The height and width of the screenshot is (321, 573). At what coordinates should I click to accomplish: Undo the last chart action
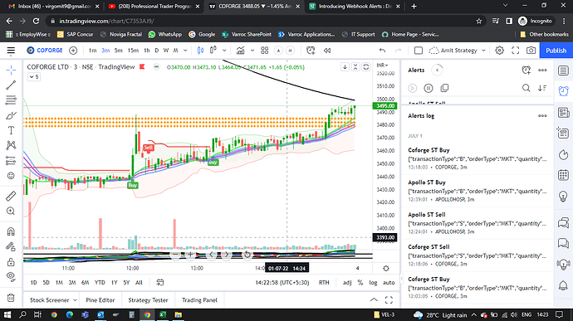[382, 51]
